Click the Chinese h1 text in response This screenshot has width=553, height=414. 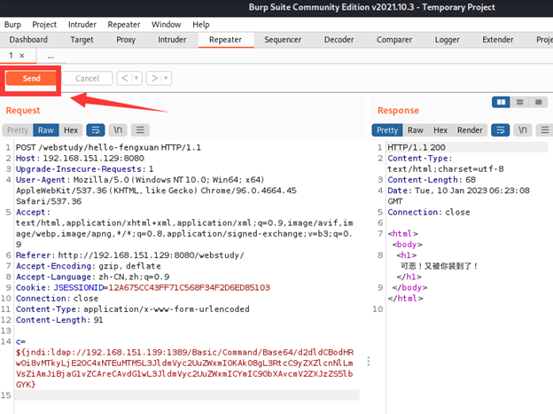439,266
